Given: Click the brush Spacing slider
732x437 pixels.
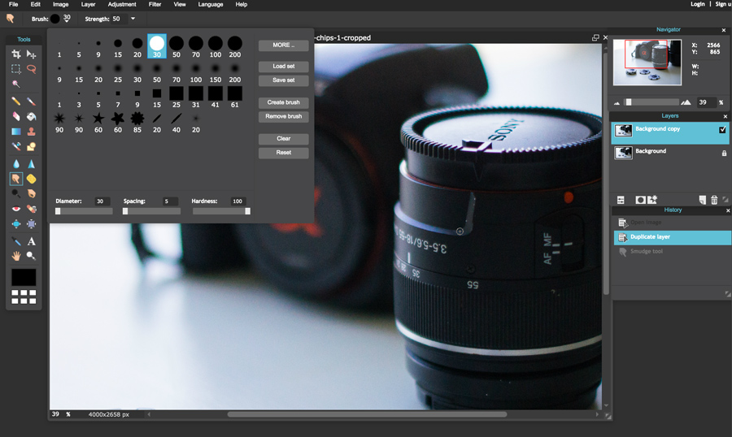Looking at the screenshot, I should point(152,211).
